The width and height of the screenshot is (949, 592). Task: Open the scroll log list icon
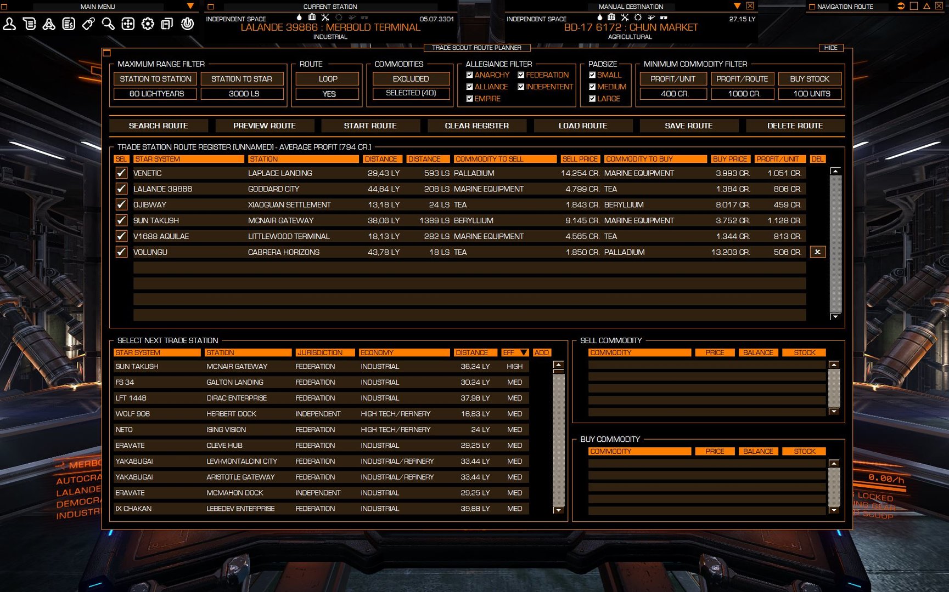point(29,24)
